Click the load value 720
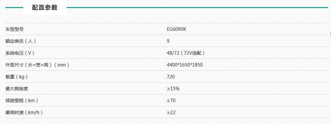The height and width of the screenshot is (124, 331). tap(171, 77)
